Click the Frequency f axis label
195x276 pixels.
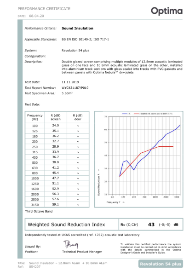tap(115, 202)
